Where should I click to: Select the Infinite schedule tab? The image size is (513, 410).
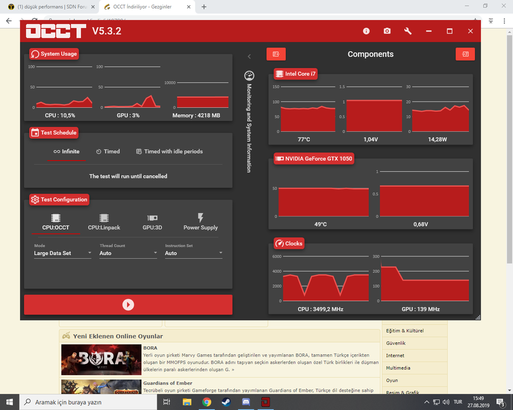pyautogui.click(x=67, y=151)
